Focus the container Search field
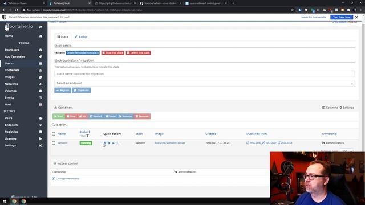 point(205,125)
